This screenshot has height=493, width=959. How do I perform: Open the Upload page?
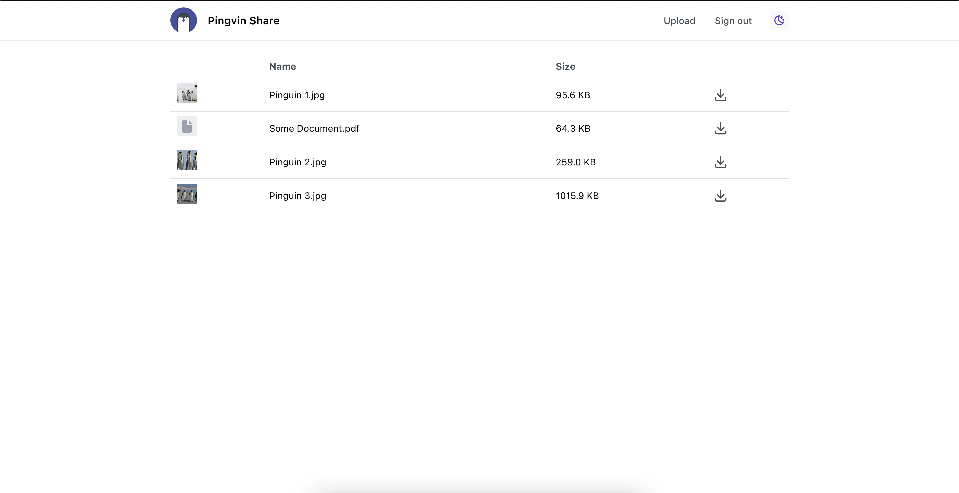679,21
